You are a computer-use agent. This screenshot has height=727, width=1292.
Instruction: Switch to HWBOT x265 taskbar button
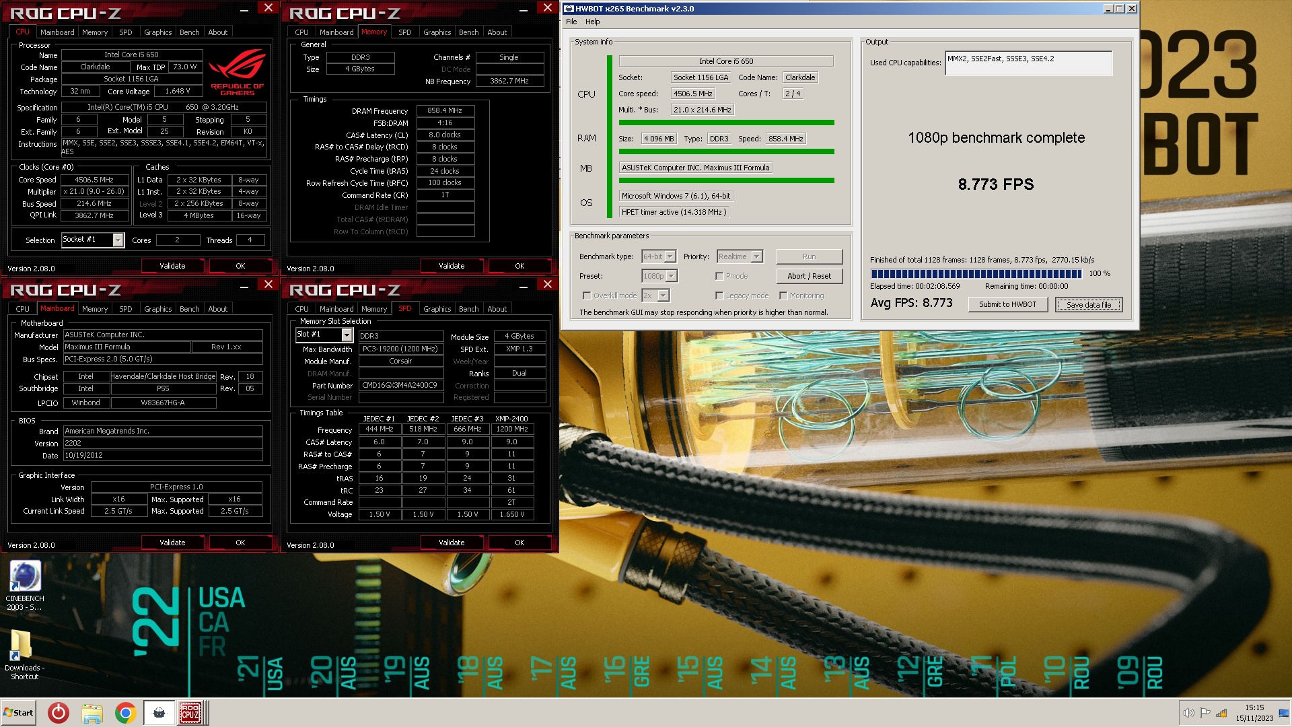point(159,713)
